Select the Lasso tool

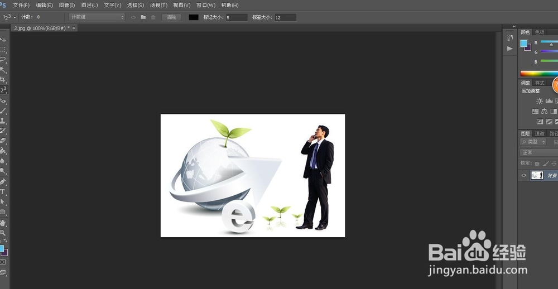(x=3, y=60)
